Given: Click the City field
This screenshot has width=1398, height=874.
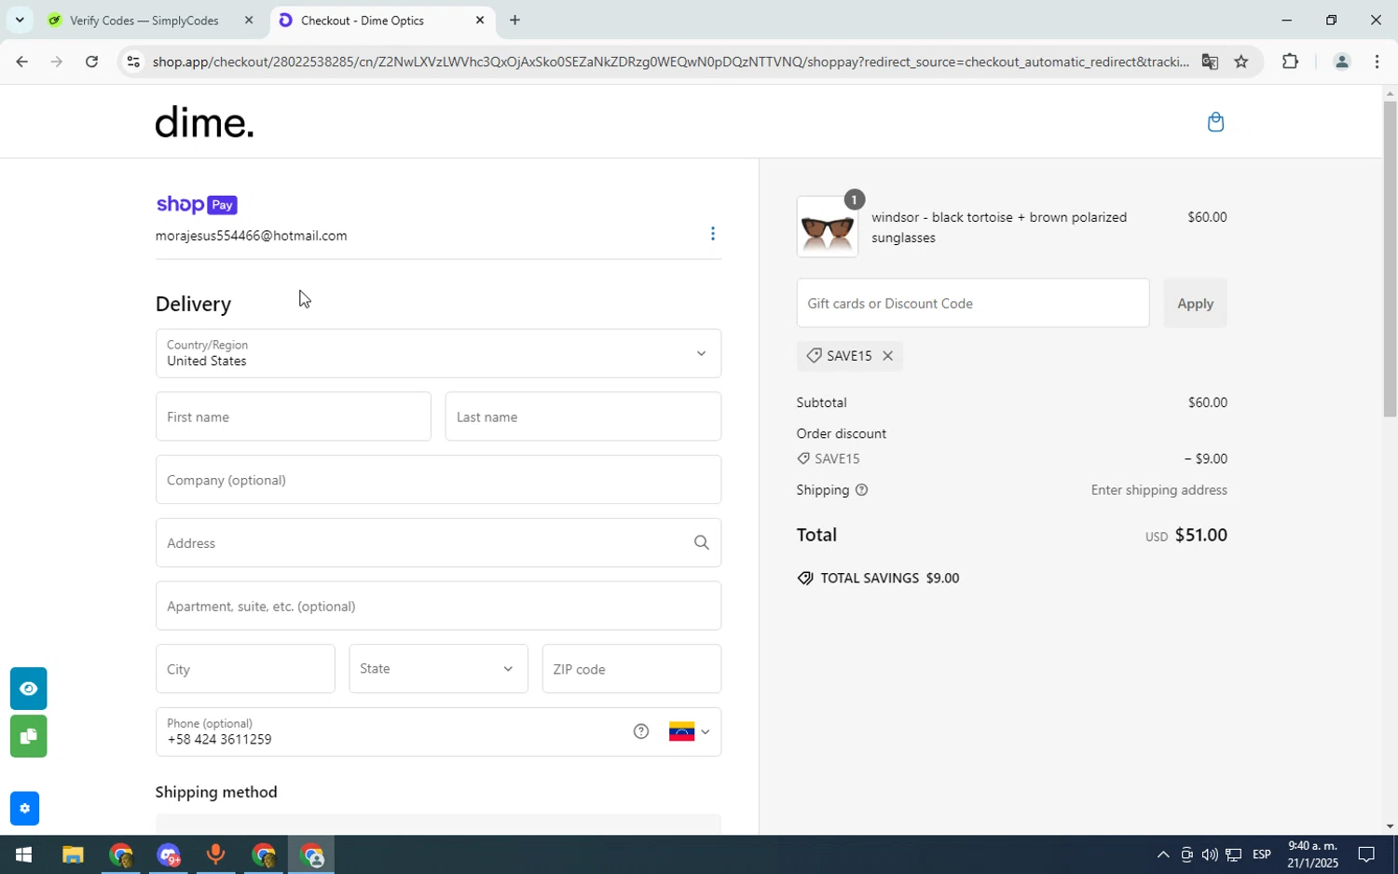Looking at the screenshot, I should click(x=245, y=669).
